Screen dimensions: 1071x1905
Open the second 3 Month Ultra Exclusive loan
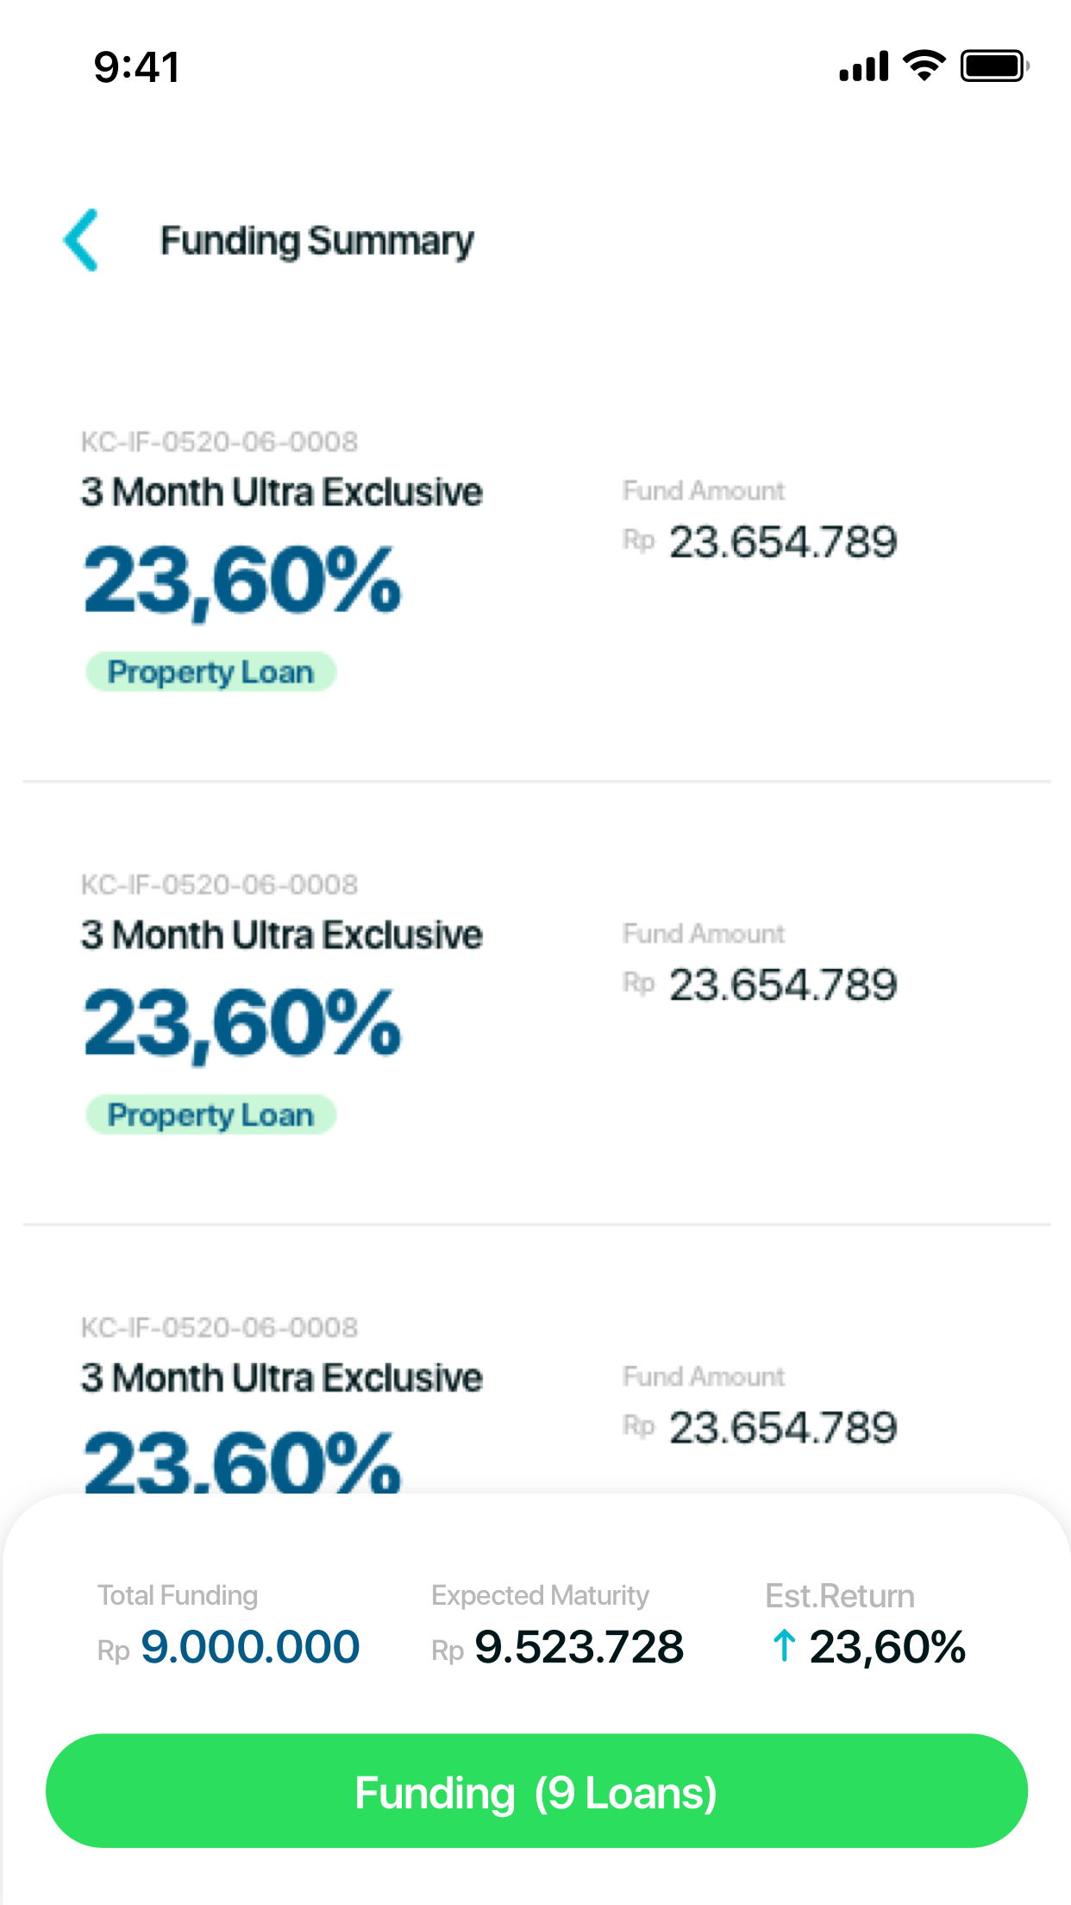click(x=281, y=934)
